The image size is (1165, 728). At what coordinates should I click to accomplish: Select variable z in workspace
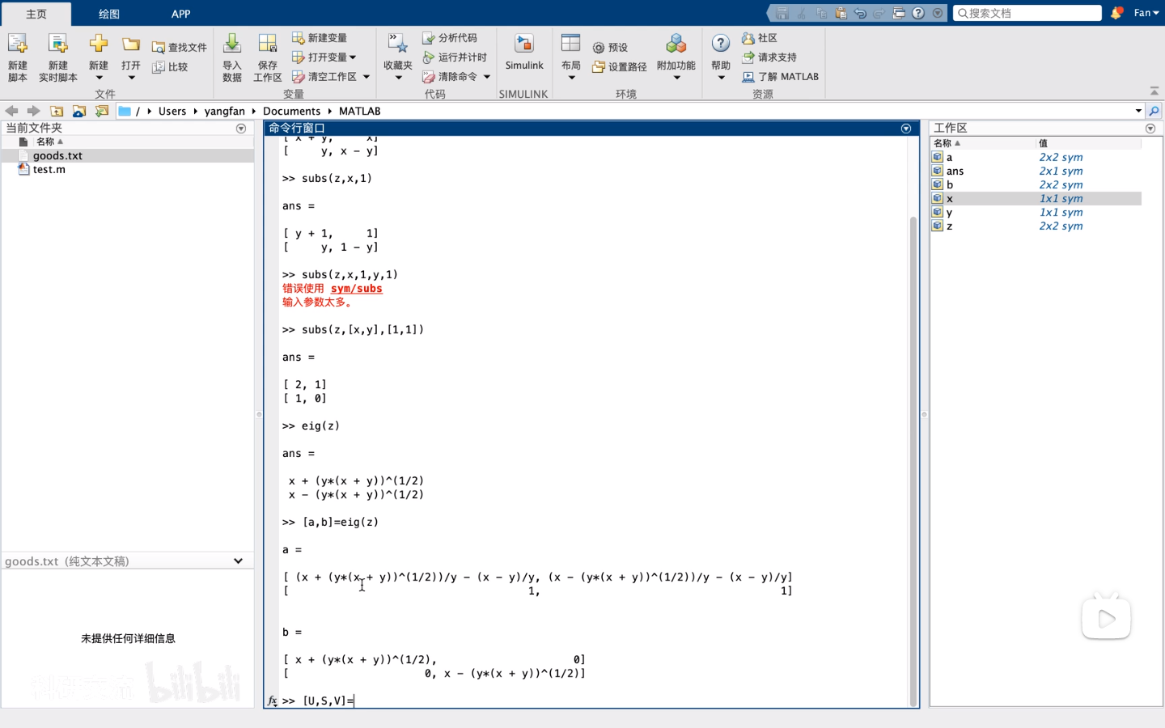[1036, 226]
